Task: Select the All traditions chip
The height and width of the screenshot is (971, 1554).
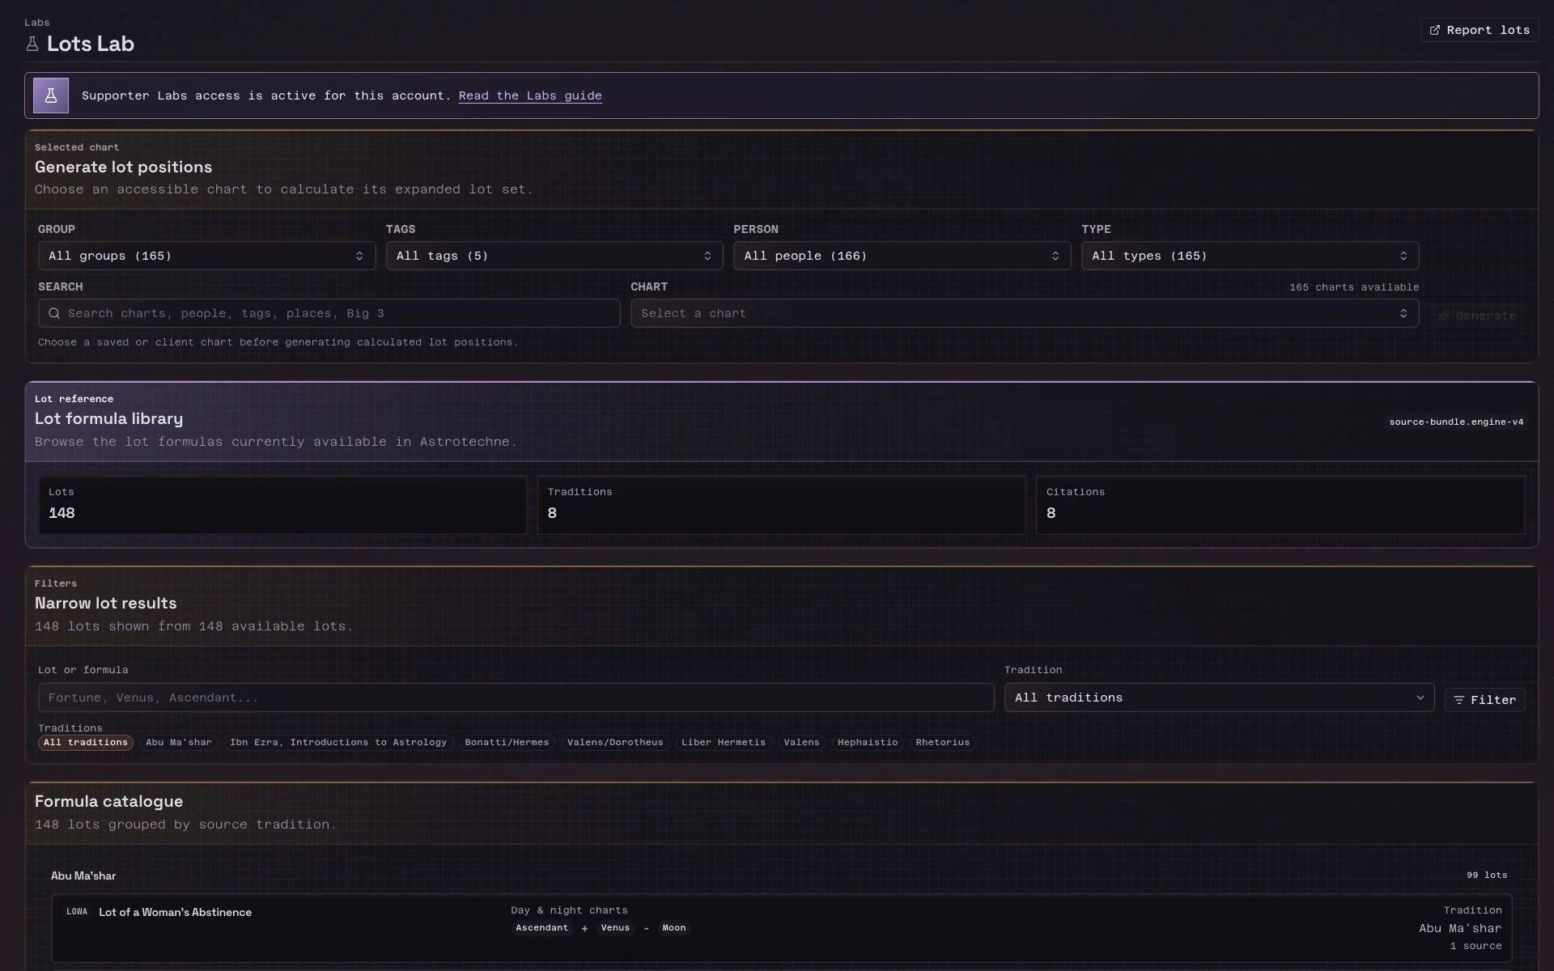Action: [x=86, y=743]
